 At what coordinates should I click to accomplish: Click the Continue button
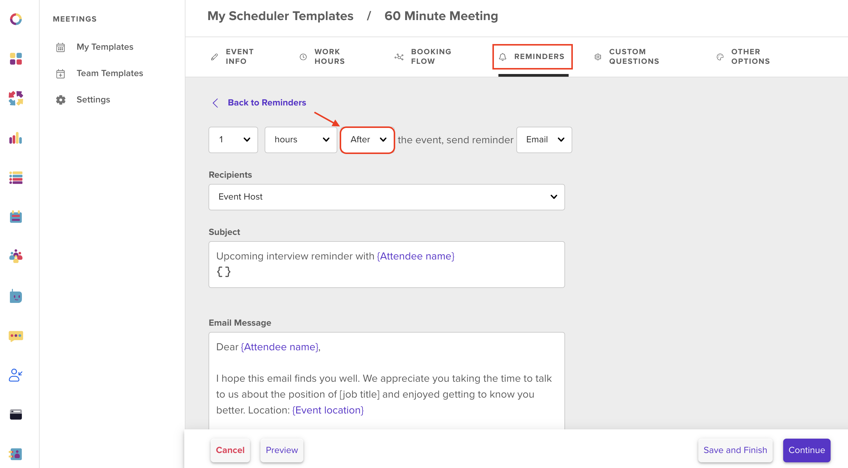pos(807,450)
